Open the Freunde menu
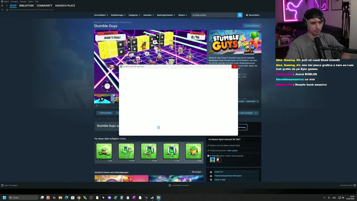 tap(23, 1)
